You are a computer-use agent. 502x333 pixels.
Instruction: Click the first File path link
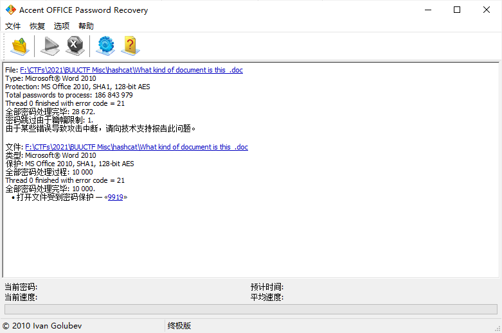click(131, 70)
